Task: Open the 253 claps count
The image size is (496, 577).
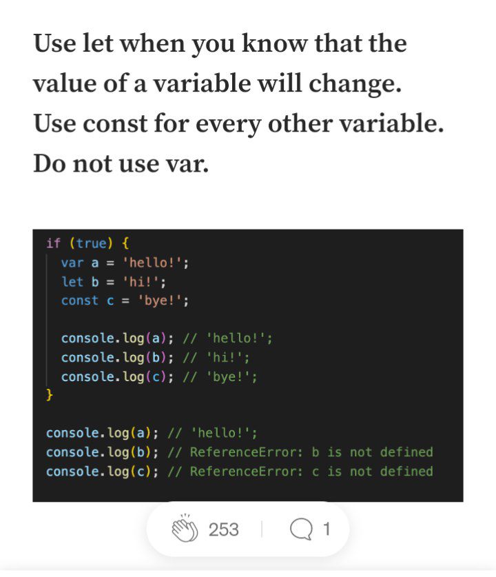Action: (x=223, y=529)
